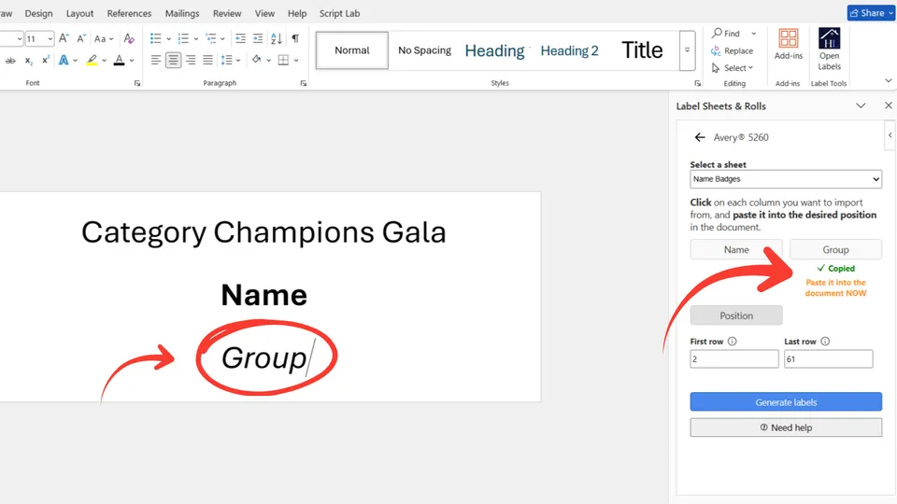The image size is (897, 504).
Task: Decrease paragraph indent
Action: click(x=240, y=38)
